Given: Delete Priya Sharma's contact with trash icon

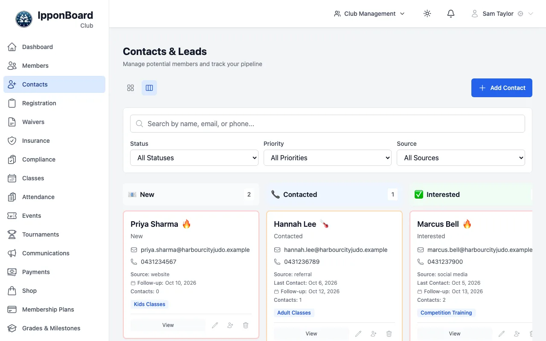Looking at the screenshot, I should 246,325.
